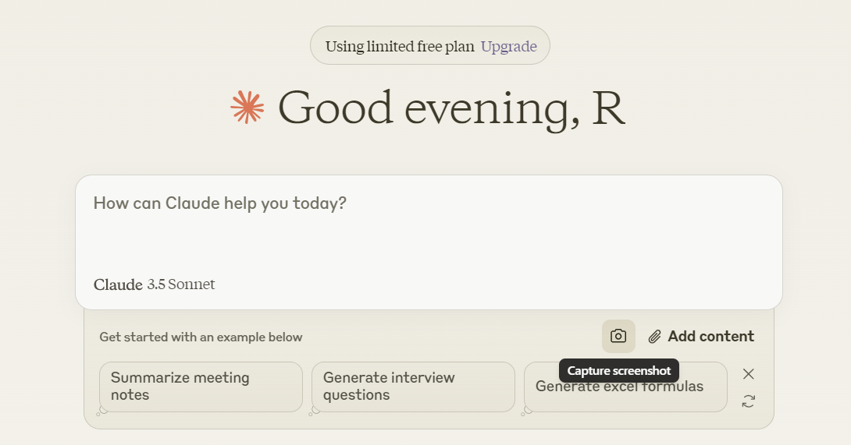Click the Capture screenshot tooltip
This screenshot has width=851, height=445.
point(618,371)
